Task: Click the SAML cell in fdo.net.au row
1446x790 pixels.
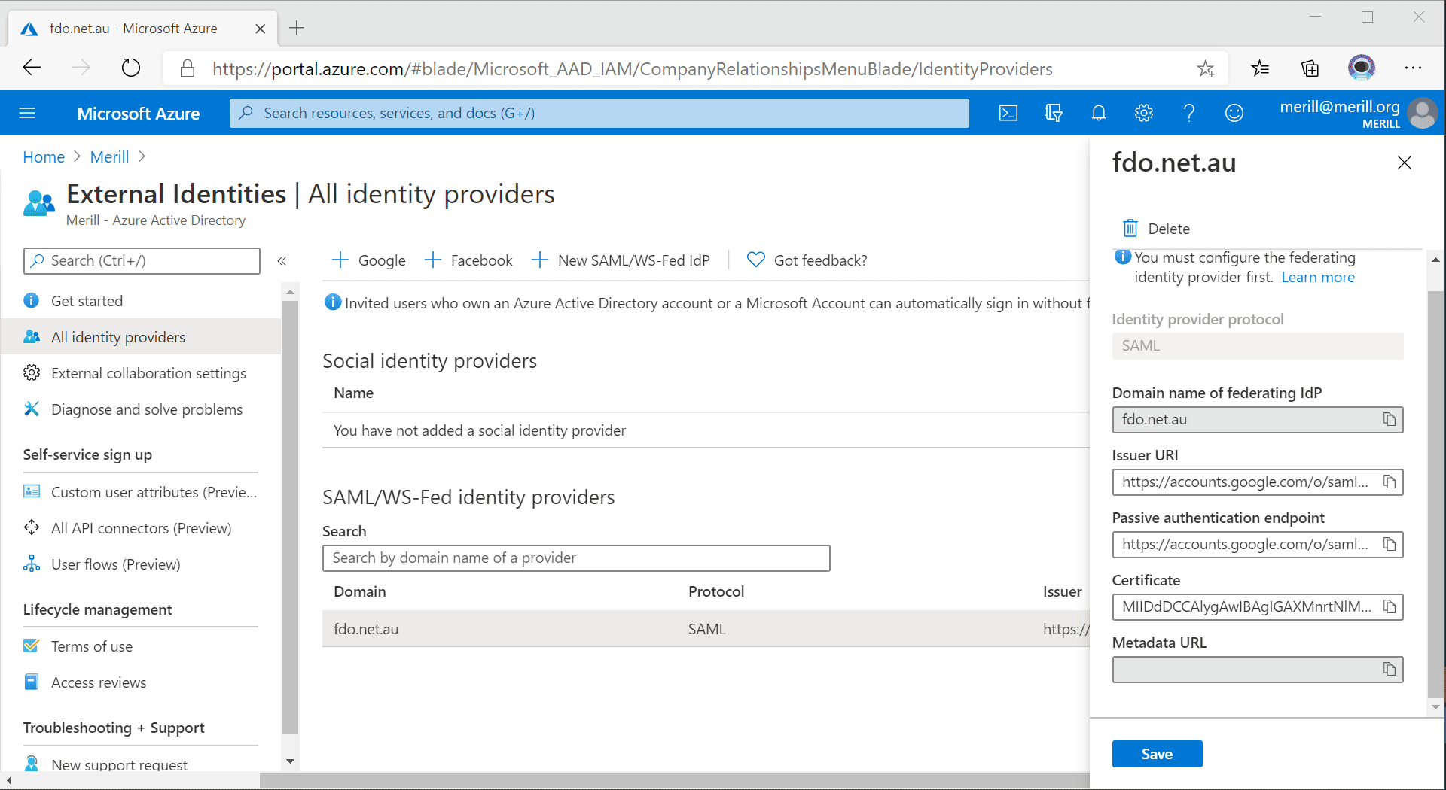Action: 707,630
